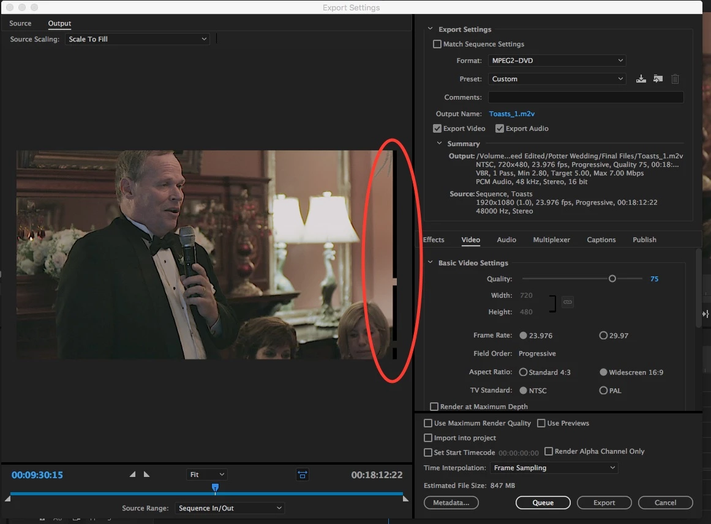Screen dimensions: 711x524
Task: Click the out-point marker at timeline end
Action: 406,498
